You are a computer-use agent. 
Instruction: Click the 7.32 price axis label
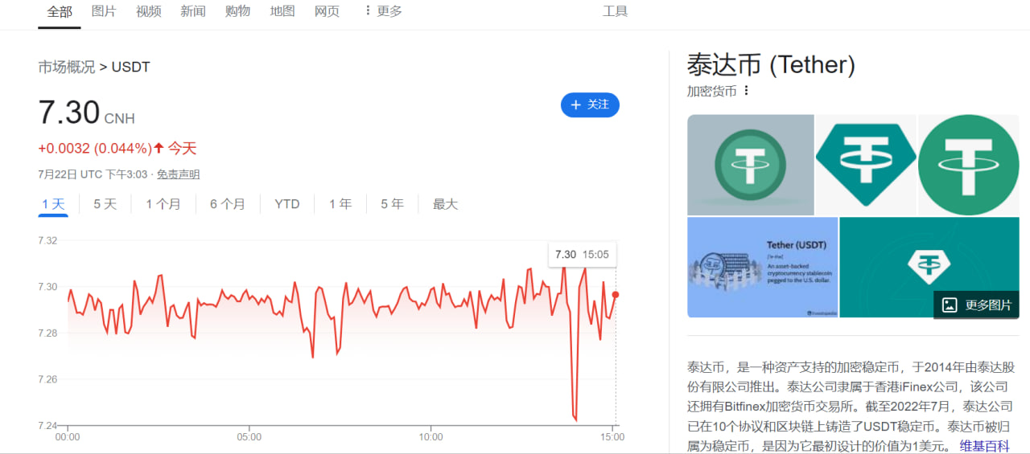47,240
